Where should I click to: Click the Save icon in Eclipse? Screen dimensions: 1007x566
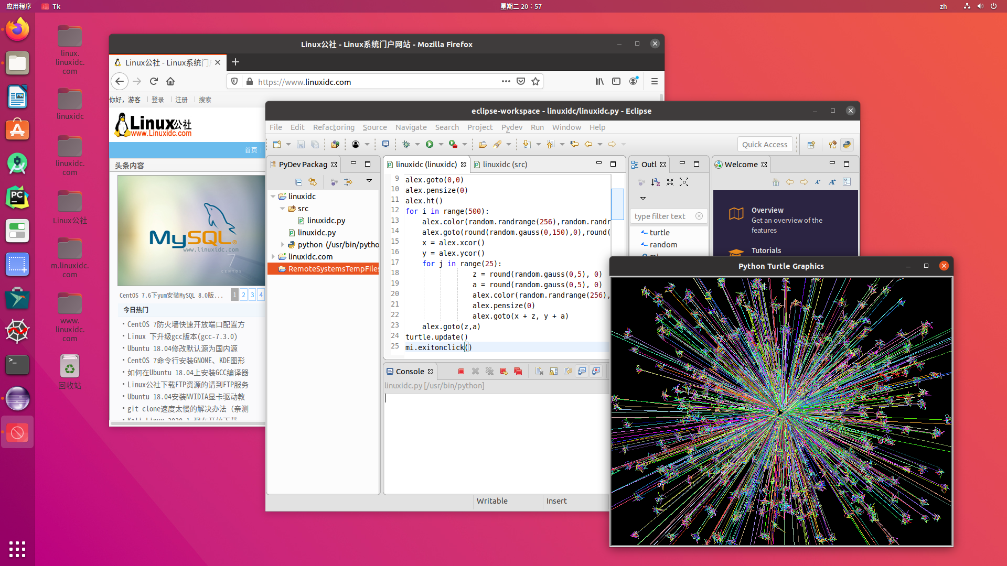[301, 144]
